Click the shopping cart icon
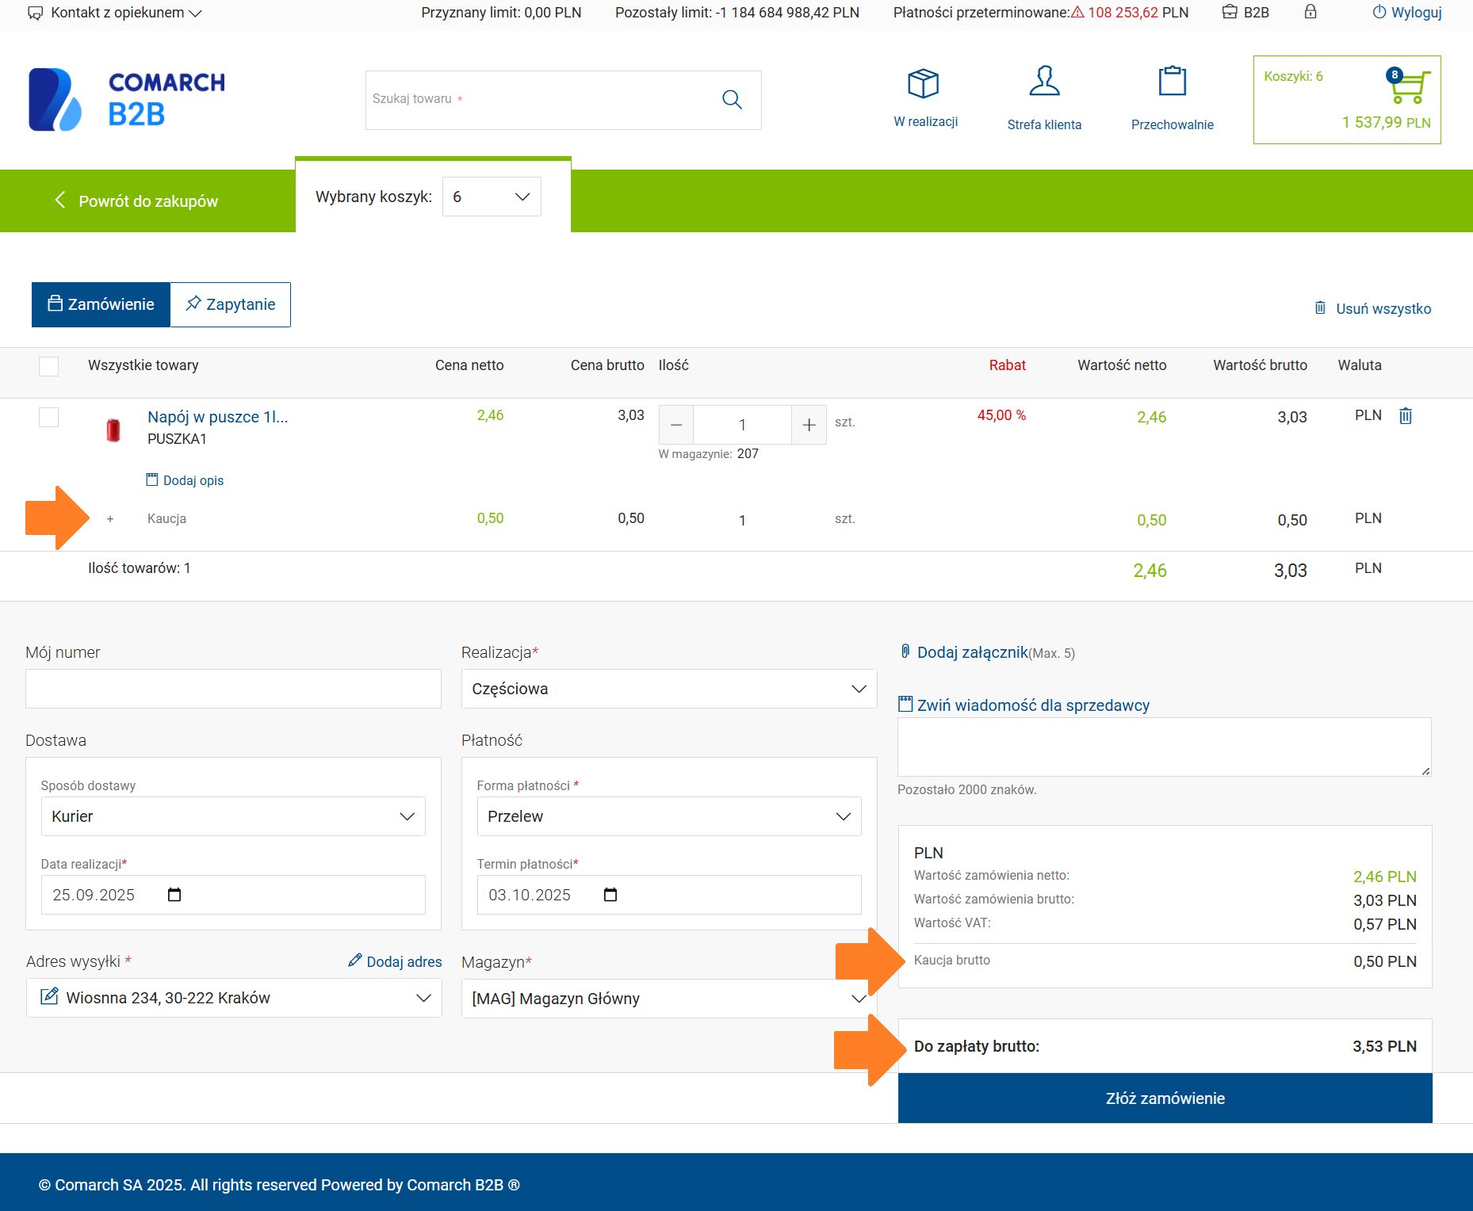This screenshot has height=1211, width=1473. (x=1410, y=87)
